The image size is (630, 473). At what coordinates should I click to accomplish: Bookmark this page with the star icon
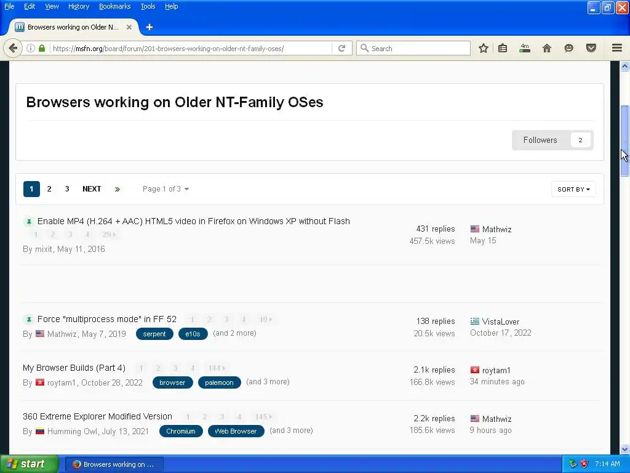tap(484, 48)
